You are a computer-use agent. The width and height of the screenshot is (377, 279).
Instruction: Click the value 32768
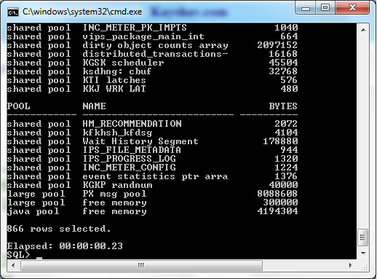tap(283, 71)
